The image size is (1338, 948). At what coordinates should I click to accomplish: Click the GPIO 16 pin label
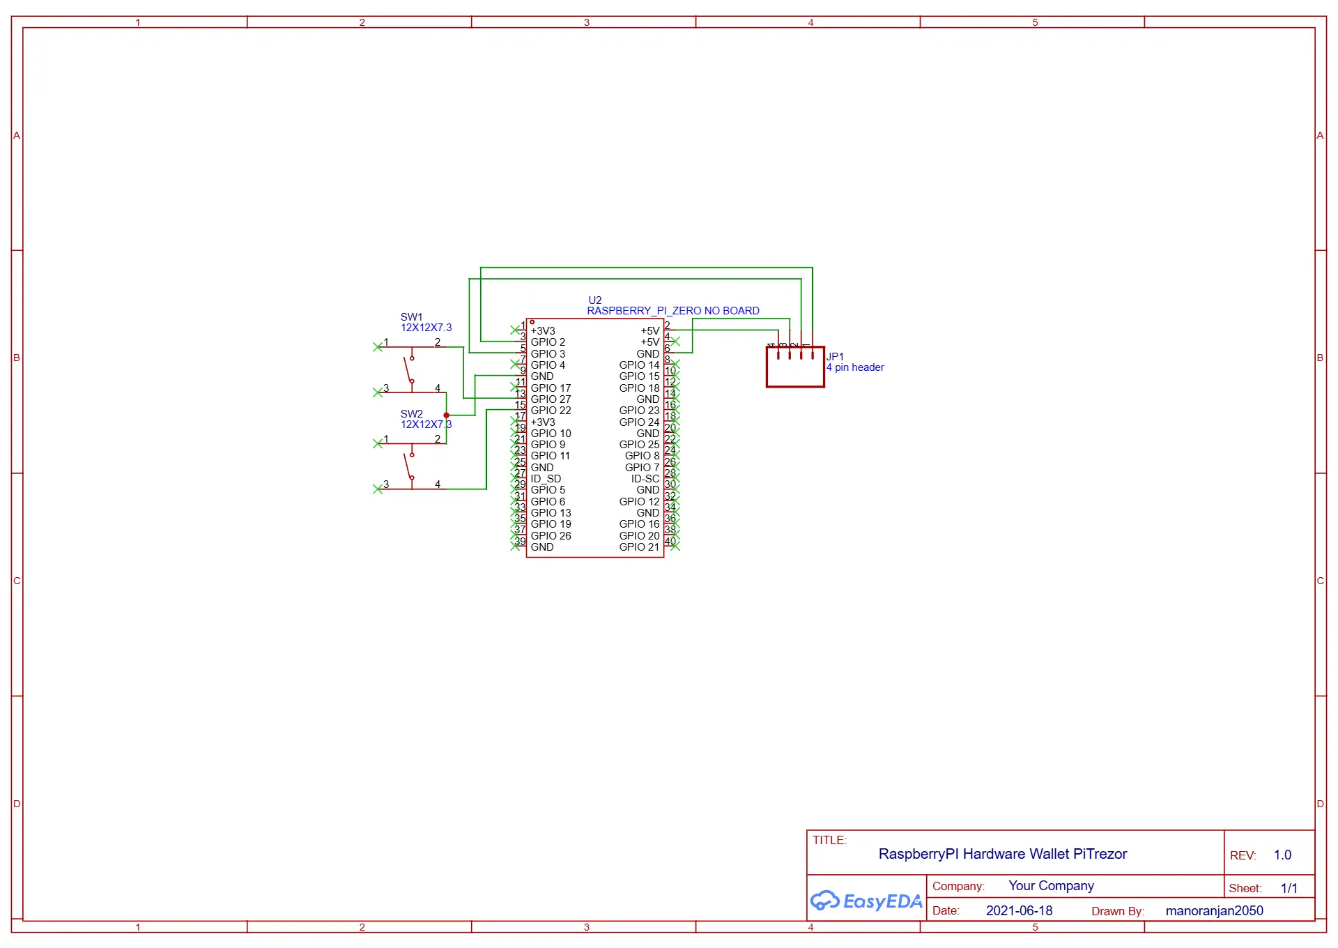click(639, 524)
